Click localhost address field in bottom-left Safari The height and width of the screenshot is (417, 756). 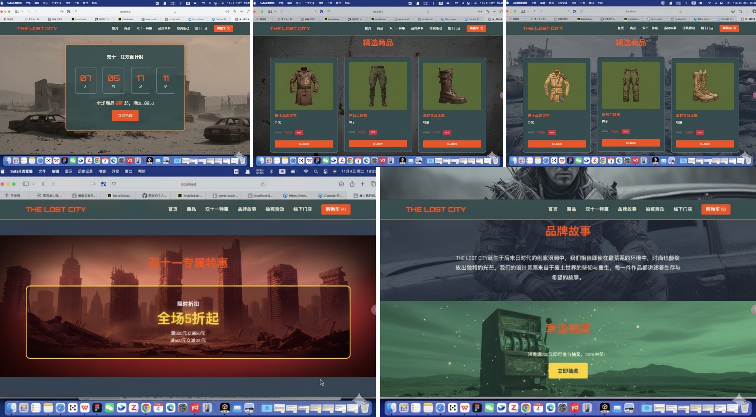(x=188, y=184)
